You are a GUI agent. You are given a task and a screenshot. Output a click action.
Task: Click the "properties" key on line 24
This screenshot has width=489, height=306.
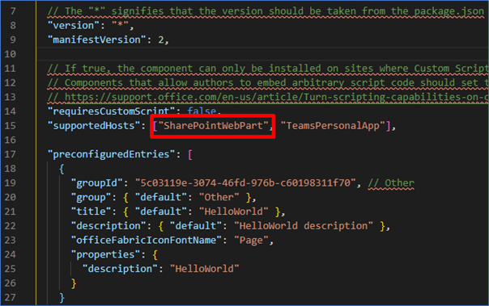[105, 254]
